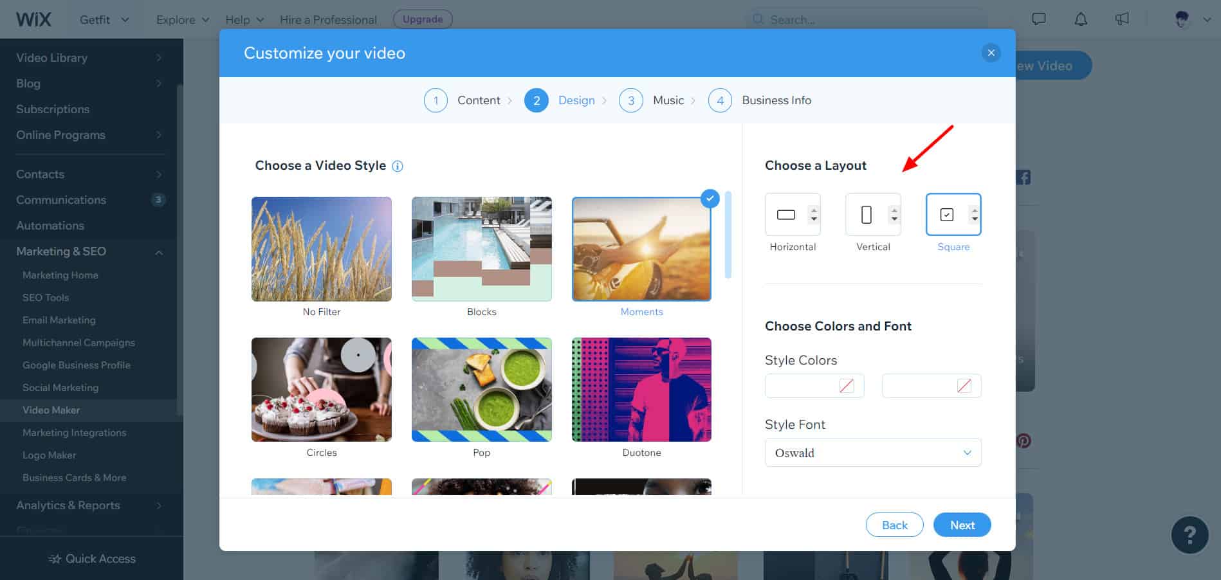Select the Duotone video style thumbnail
Image resolution: width=1221 pixels, height=580 pixels.
point(641,390)
